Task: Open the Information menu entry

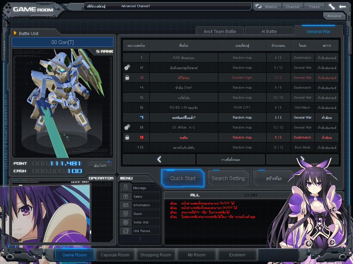Action: pos(140,205)
